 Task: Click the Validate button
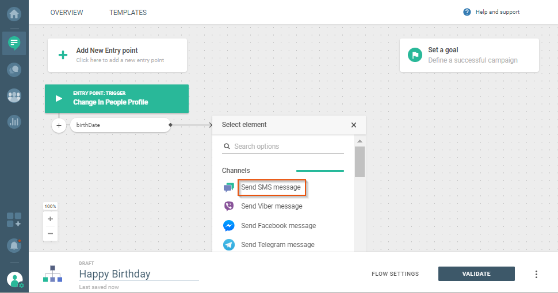476,274
